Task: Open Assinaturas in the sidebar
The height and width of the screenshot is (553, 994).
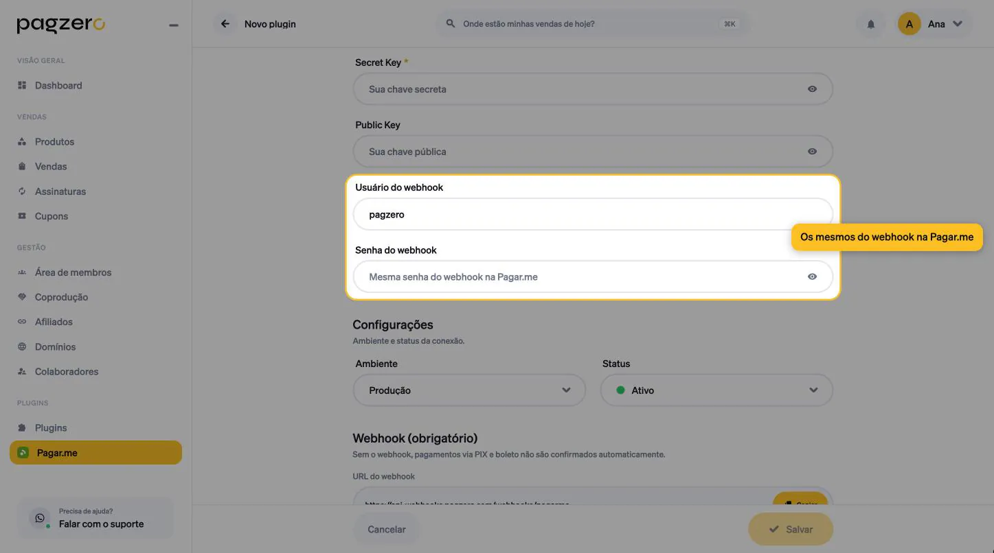Action: pos(96,191)
